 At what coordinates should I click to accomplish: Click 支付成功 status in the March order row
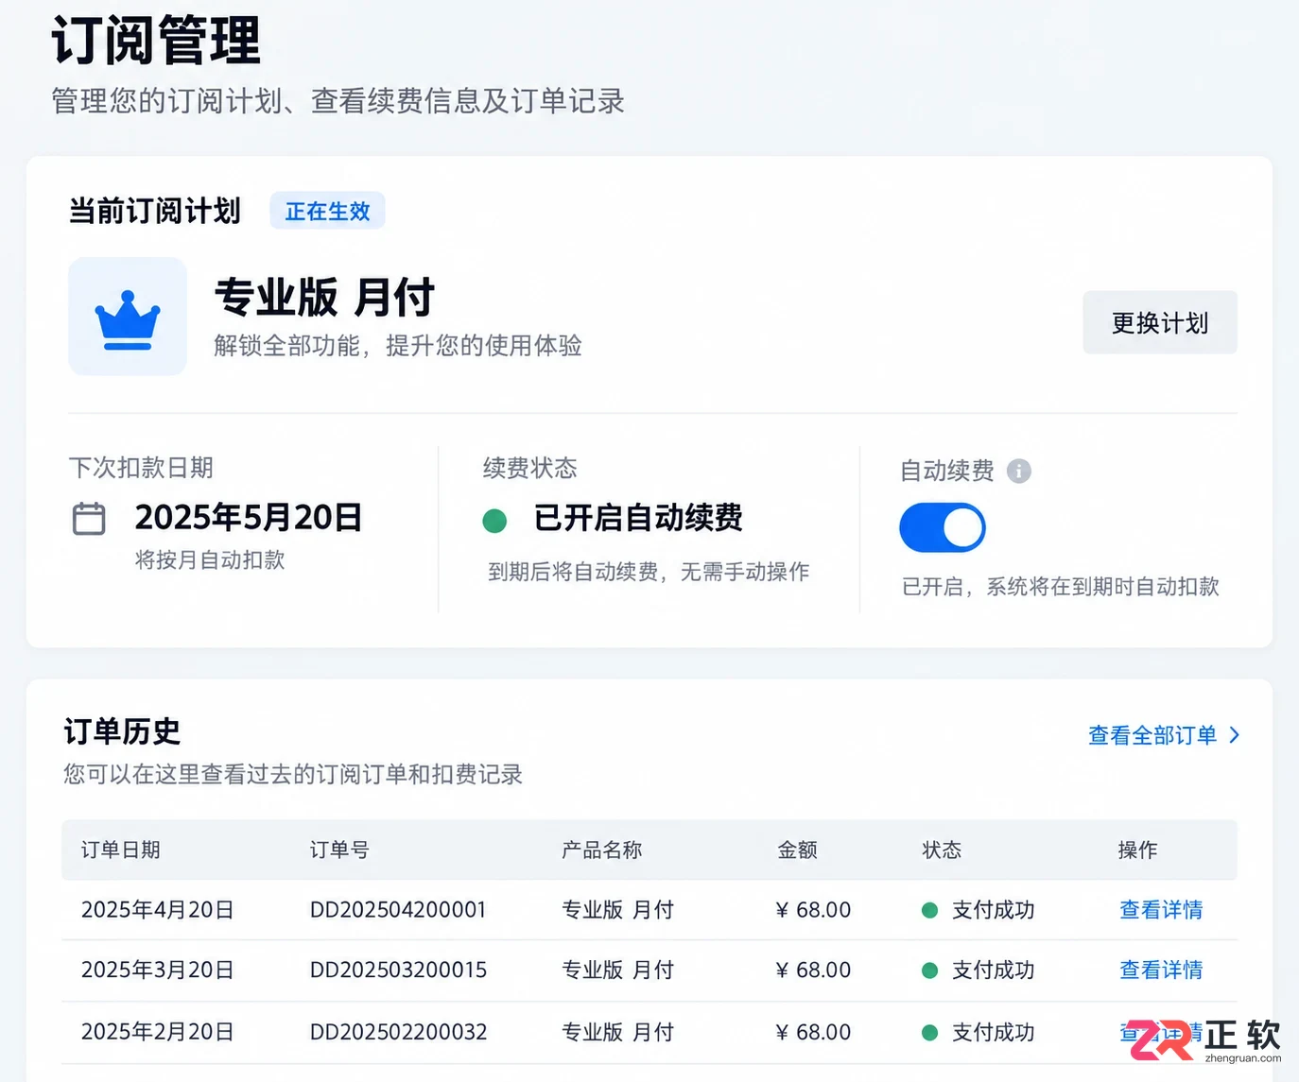993,970
